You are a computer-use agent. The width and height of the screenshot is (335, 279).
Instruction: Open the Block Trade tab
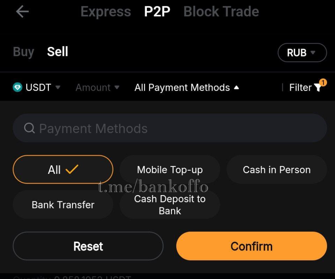point(221,12)
